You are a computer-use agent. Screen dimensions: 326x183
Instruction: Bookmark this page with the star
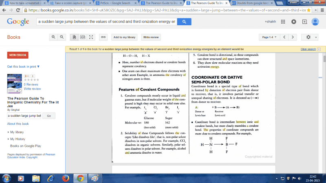pos(309,10)
